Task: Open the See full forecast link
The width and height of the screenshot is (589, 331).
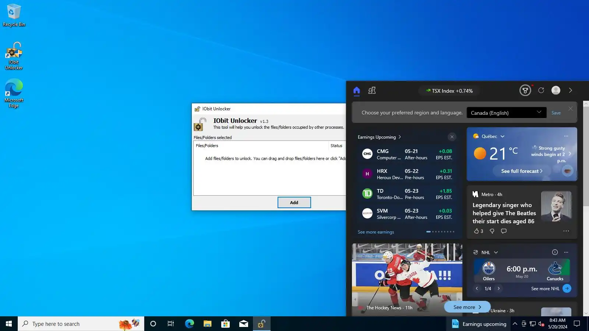Action: (x=522, y=171)
